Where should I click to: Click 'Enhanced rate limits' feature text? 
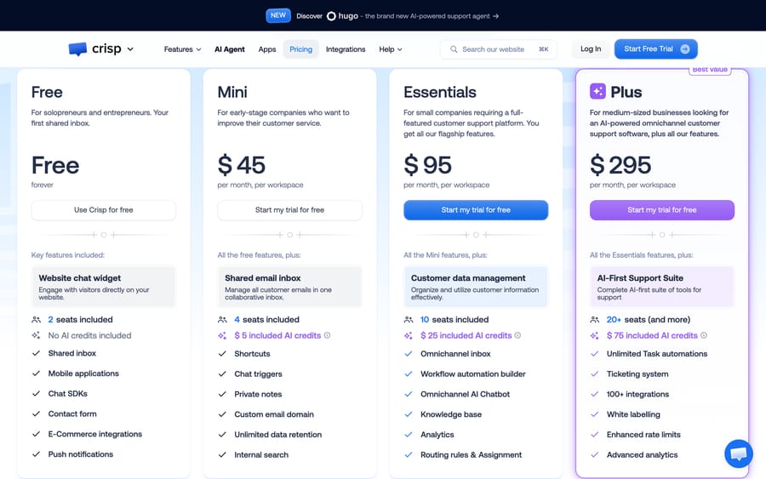(644, 435)
